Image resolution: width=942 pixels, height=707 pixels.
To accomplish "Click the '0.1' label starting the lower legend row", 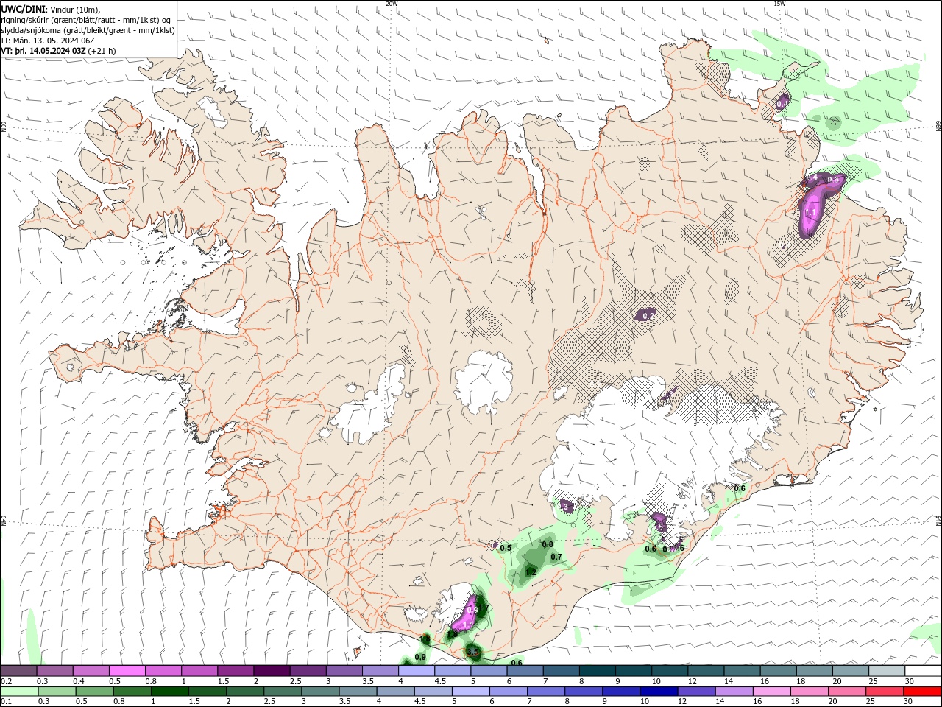I will pos(7,702).
